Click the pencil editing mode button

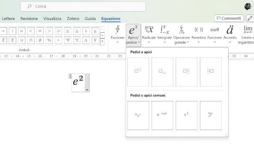[250, 18]
